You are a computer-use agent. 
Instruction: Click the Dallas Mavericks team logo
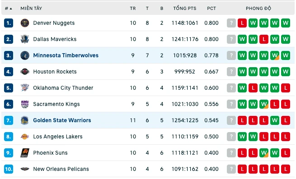click(x=25, y=39)
